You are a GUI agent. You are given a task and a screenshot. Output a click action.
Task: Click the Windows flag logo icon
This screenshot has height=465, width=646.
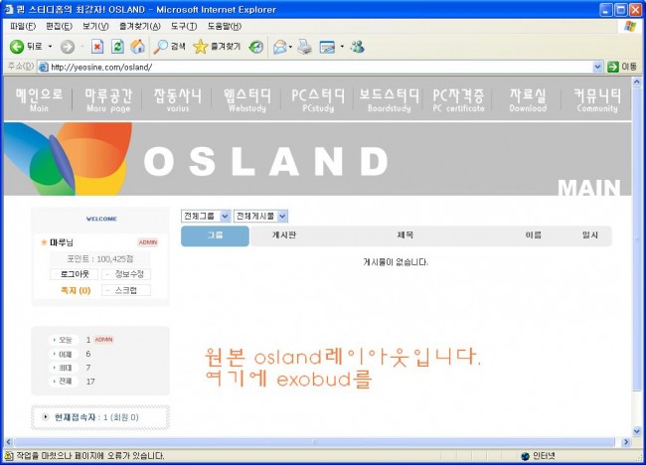pos(630,27)
